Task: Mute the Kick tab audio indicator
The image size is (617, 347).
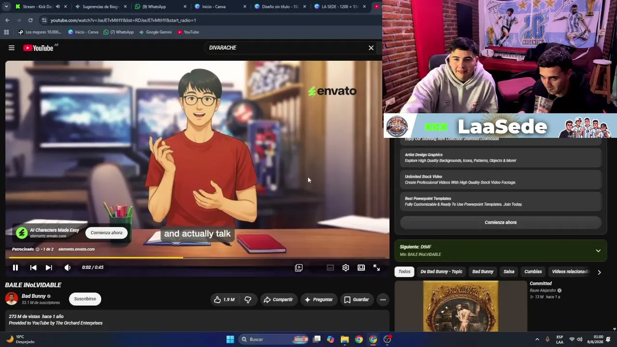Action: tap(58, 7)
